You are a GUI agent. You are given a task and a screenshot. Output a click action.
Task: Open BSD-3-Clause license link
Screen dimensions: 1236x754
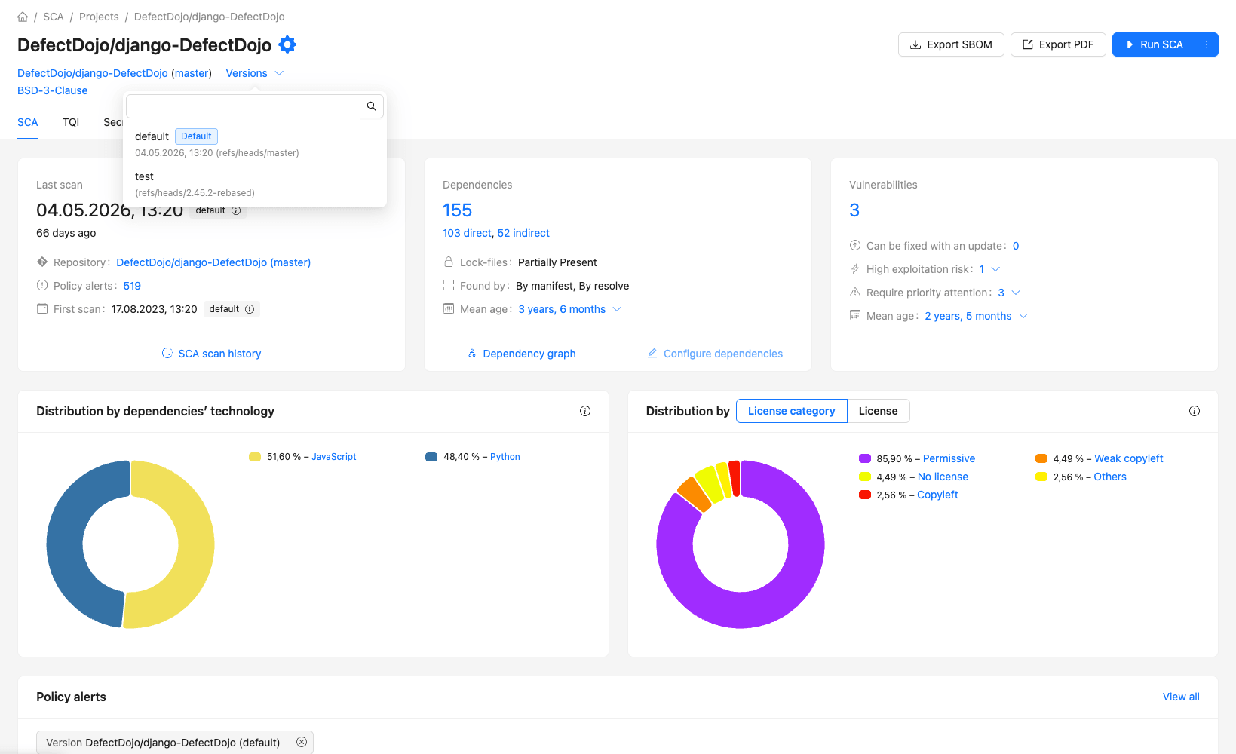point(53,90)
